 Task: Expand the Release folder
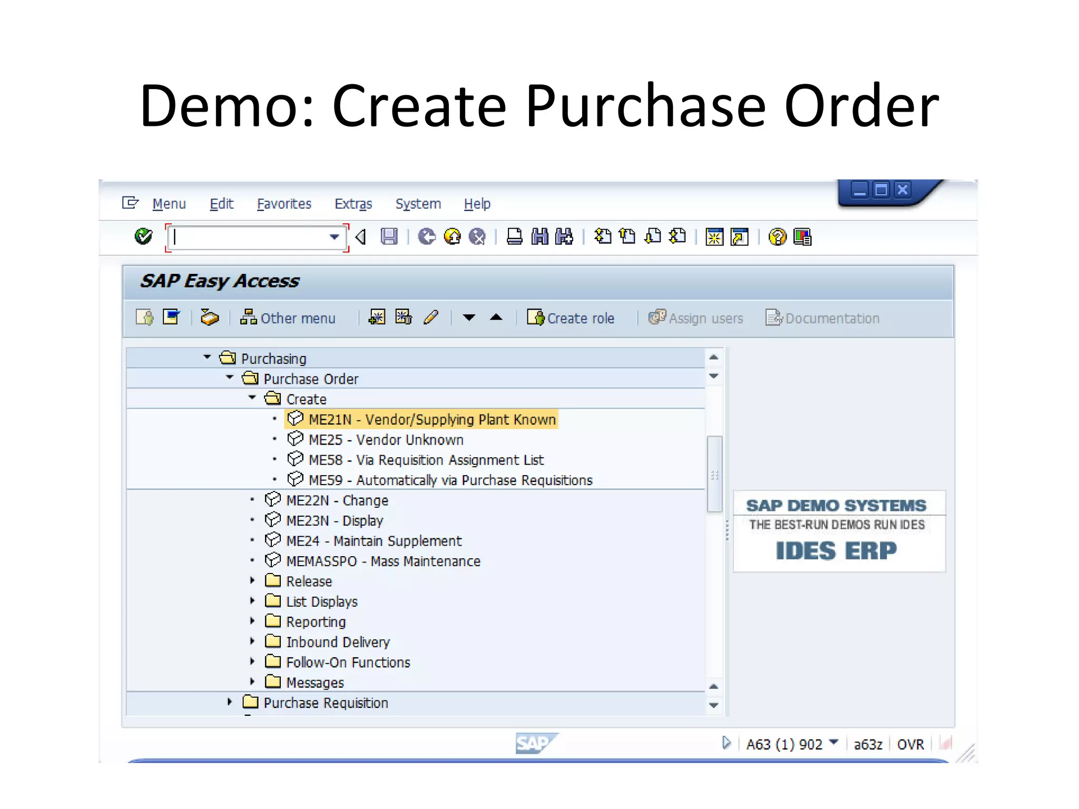coord(252,580)
